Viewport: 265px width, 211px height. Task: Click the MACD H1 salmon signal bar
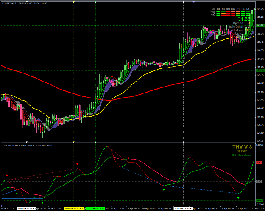(x=238, y=11)
